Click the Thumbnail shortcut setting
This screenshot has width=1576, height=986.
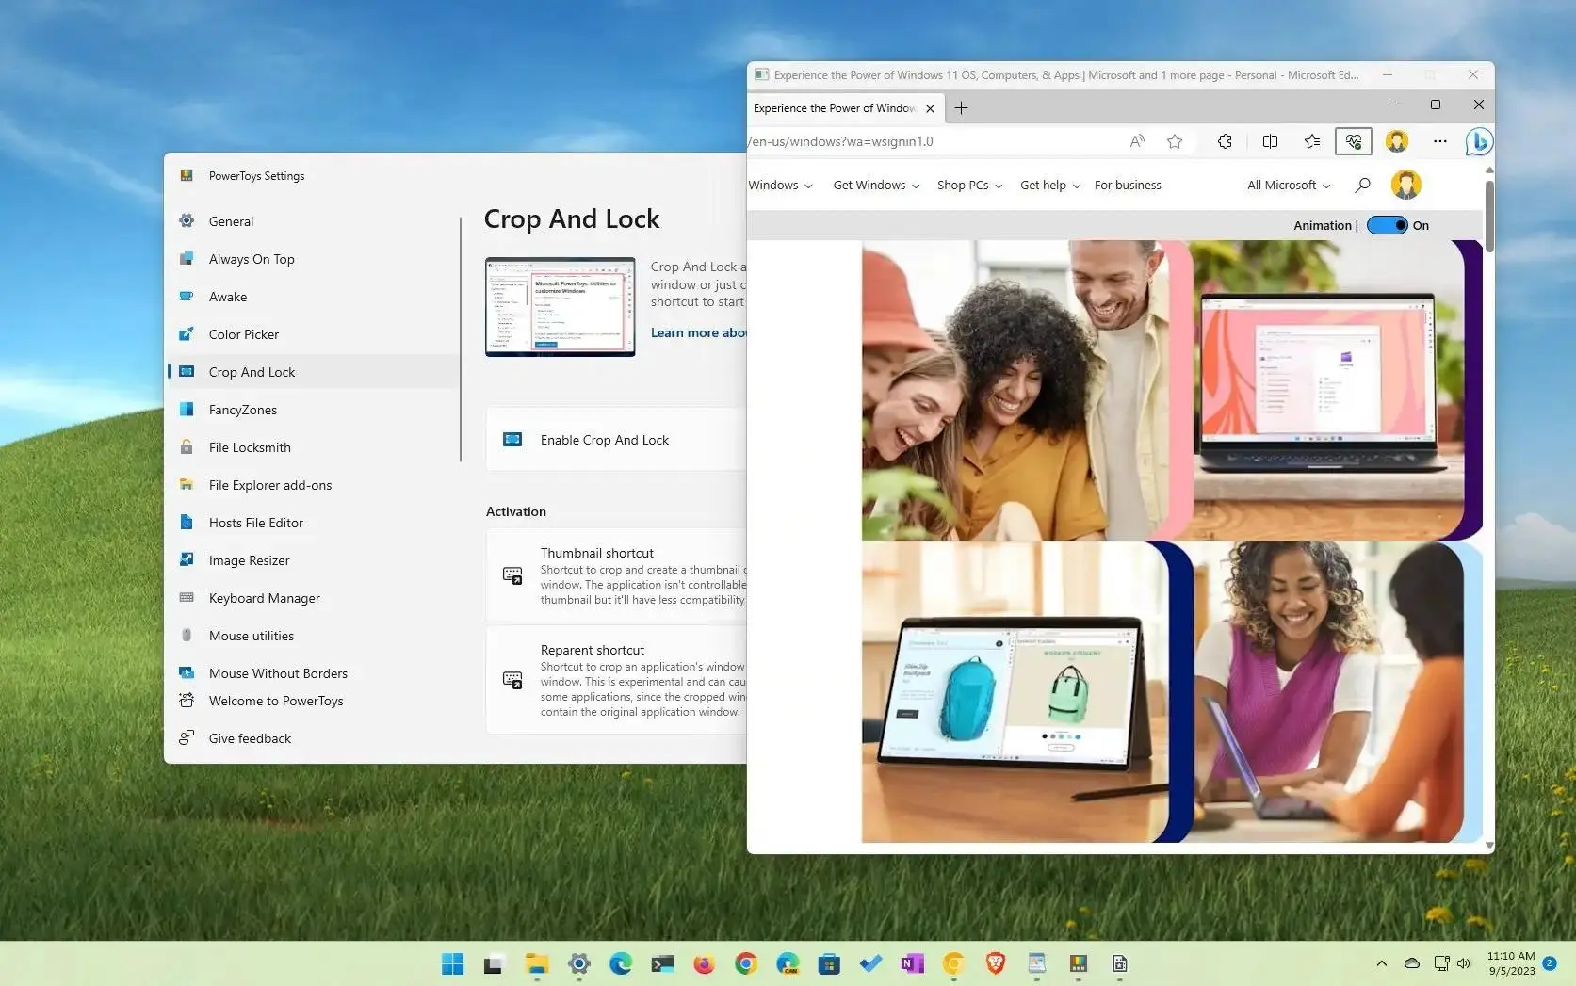pos(617,575)
